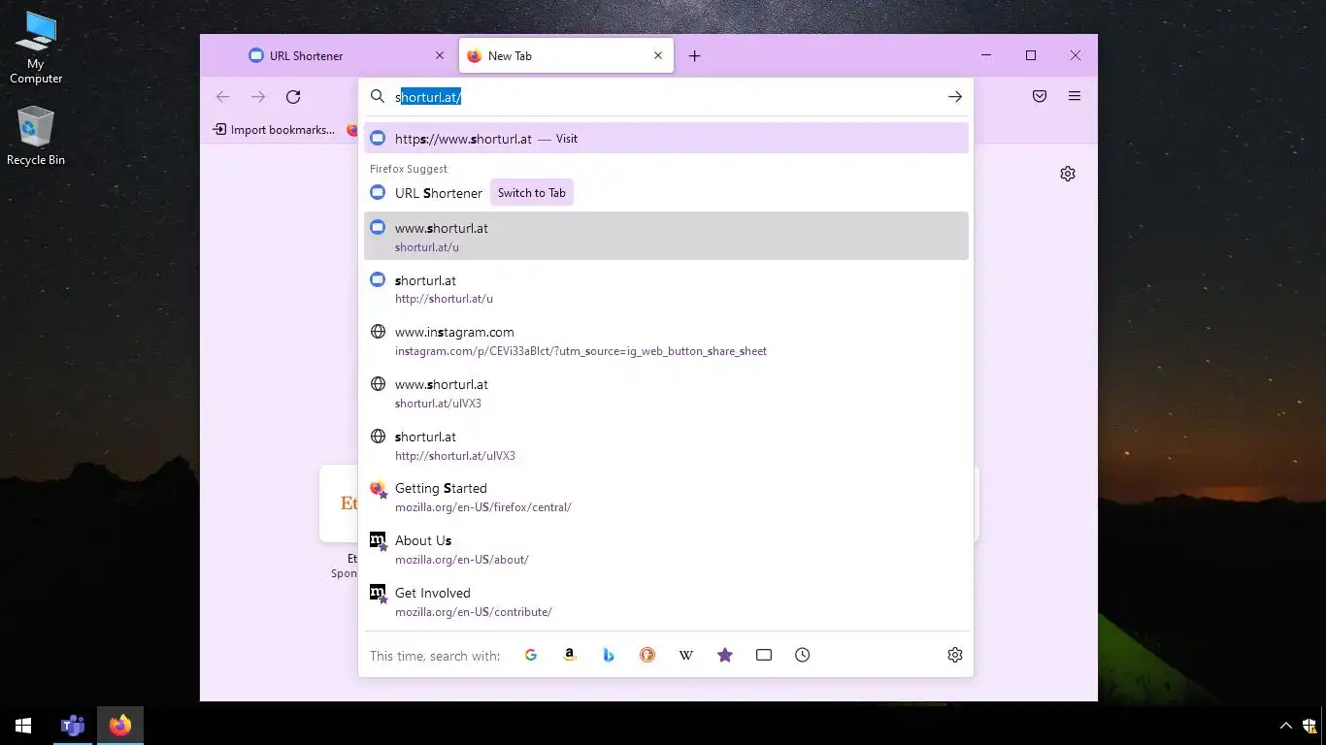Screen dimensions: 1326x745
Task: Search with Amazon this time
Action: (570, 655)
